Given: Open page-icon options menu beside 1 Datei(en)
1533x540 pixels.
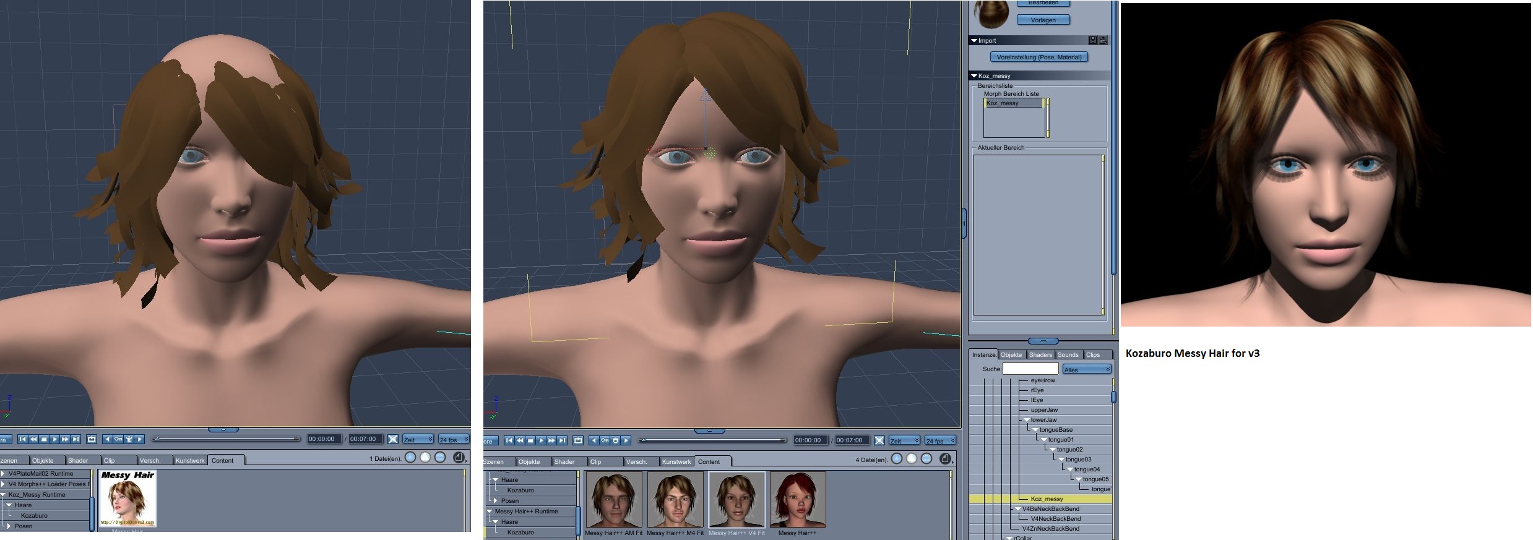Looking at the screenshot, I should (x=459, y=458).
